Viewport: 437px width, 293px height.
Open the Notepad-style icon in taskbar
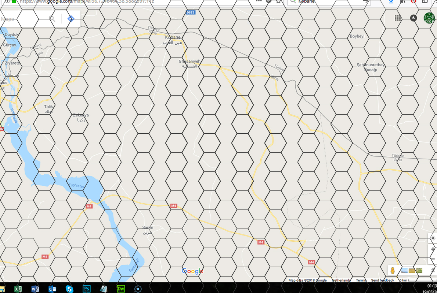click(104, 289)
